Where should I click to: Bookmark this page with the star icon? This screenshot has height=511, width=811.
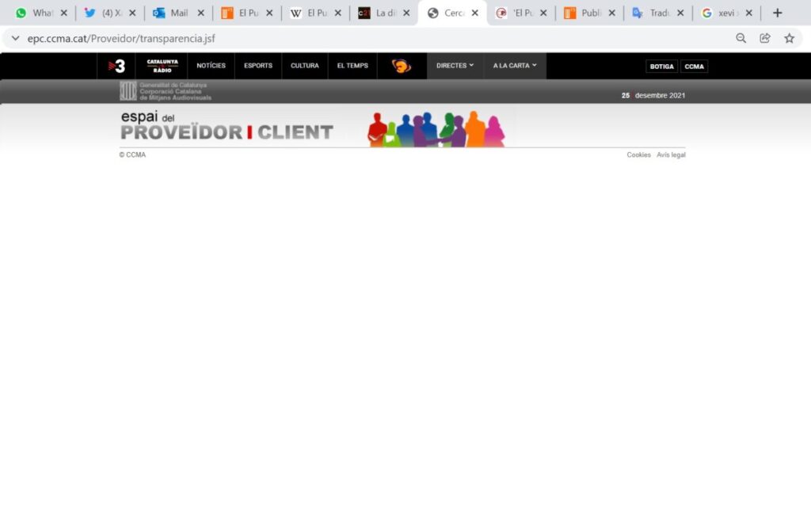pos(789,38)
